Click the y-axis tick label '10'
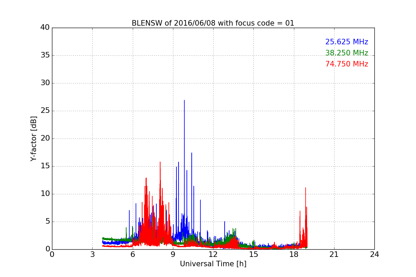 click(45, 194)
